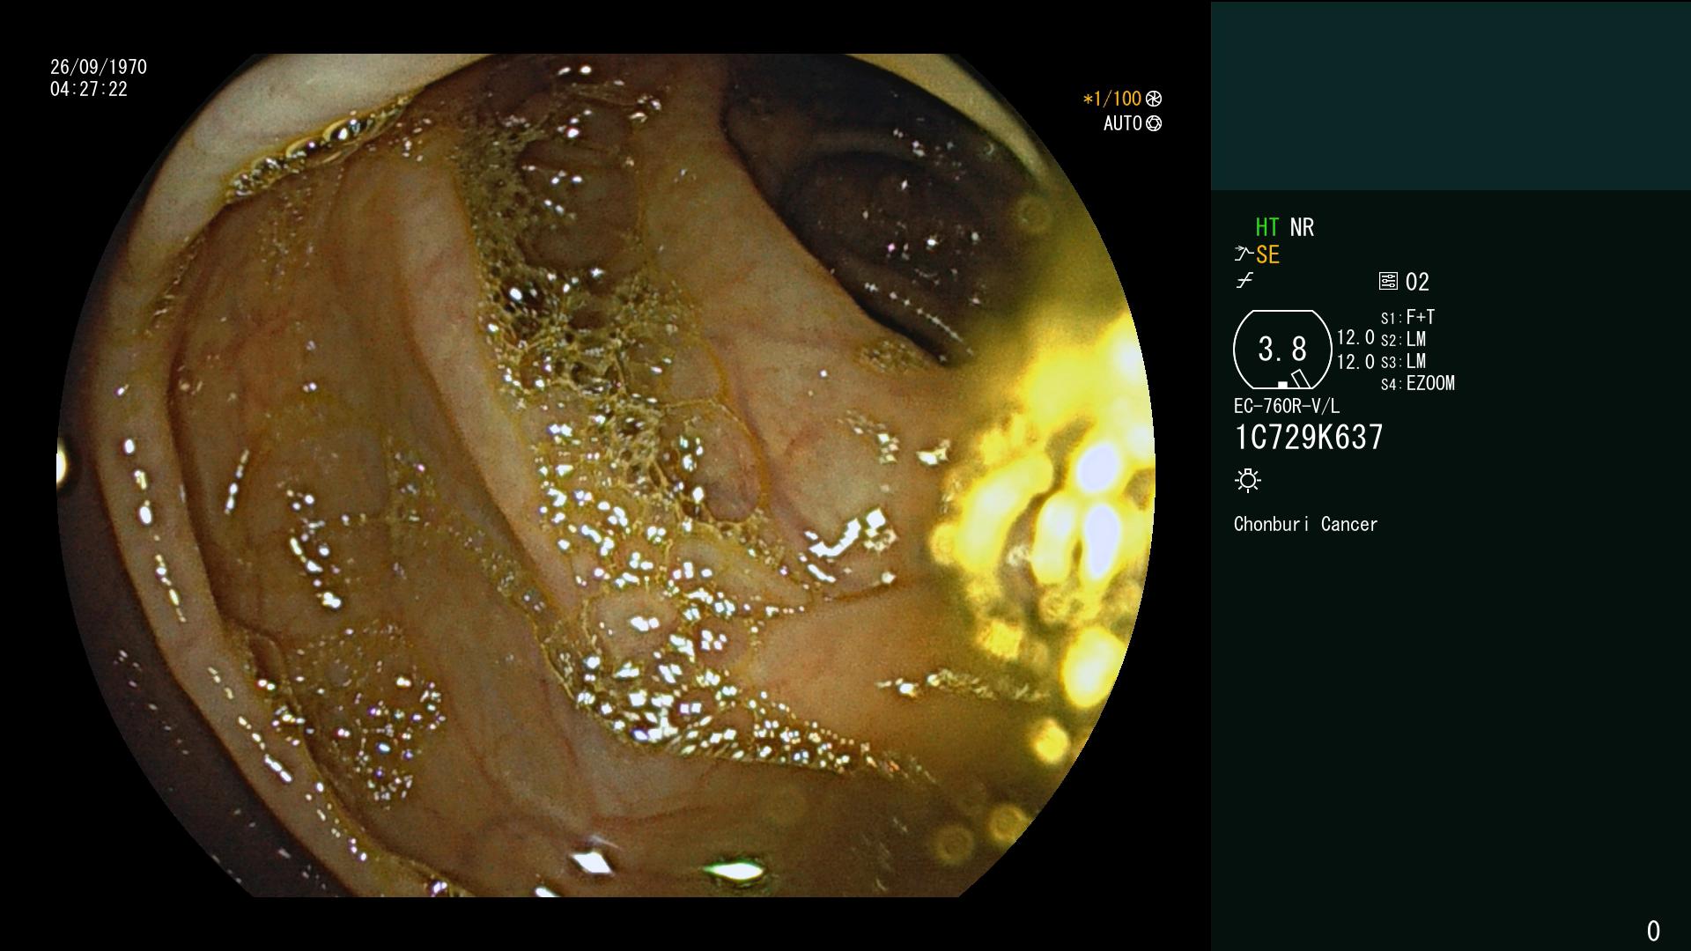The image size is (1691, 951).
Task: Click the lamp light source icon
Action: coord(1248,481)
